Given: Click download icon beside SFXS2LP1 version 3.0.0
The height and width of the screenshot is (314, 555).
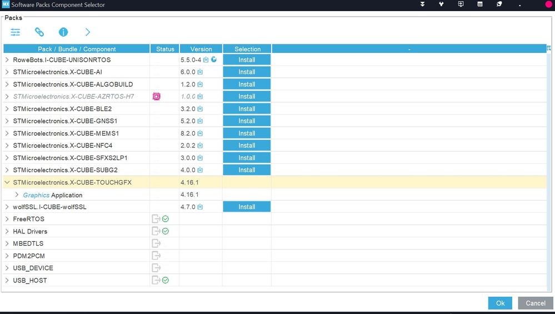Looking at the screenshot, I should (200, 157).
